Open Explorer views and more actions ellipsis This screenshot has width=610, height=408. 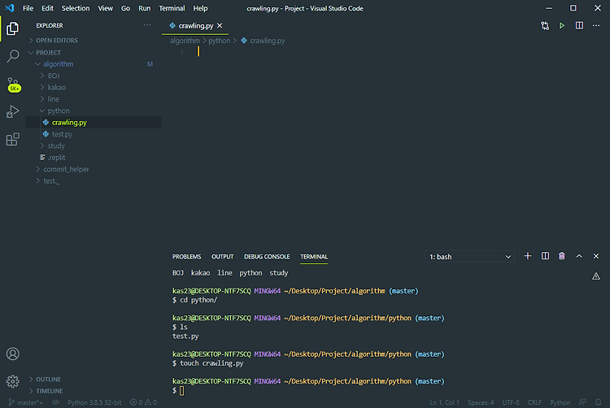click(x=147, y=25)
